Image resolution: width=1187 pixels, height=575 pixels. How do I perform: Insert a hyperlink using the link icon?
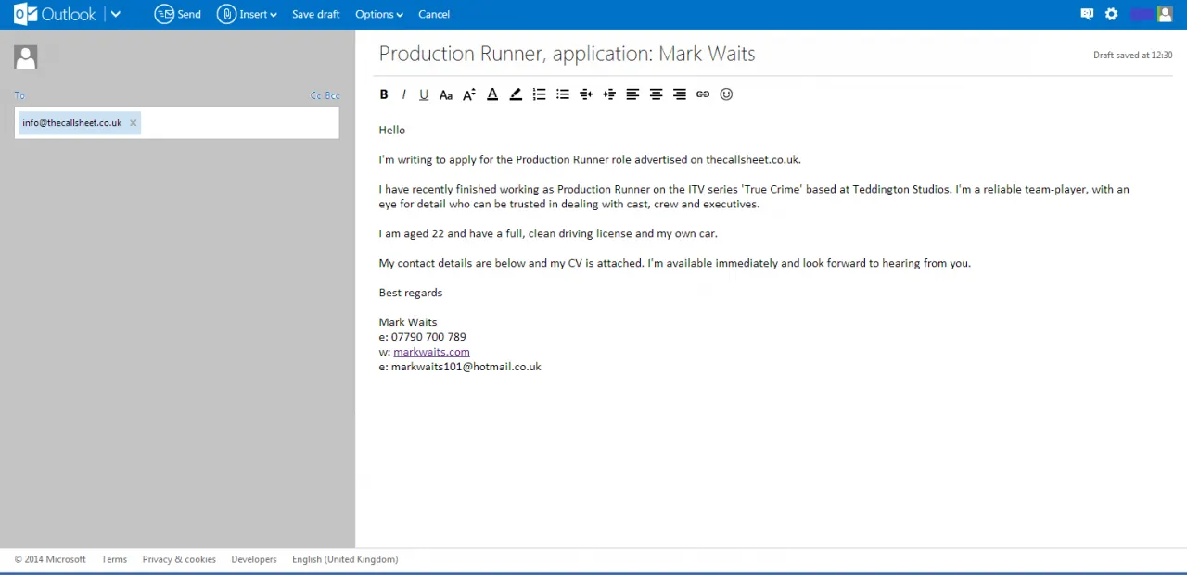[702, 94]
